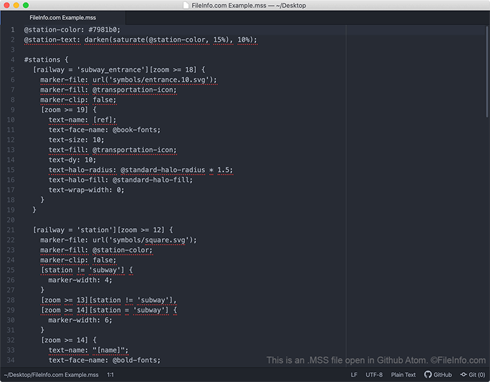The width and height of the screenshot is (490, 382).
Task: Open the UTF-8 encoding selector
Action: tap(374, 374)
